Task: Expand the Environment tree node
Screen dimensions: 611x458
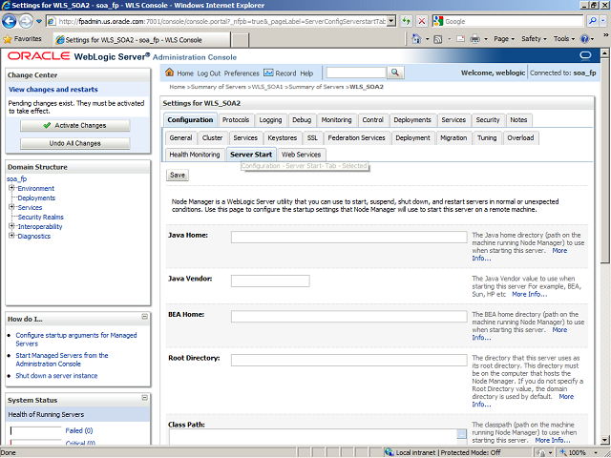Action: tap(11, 188)
